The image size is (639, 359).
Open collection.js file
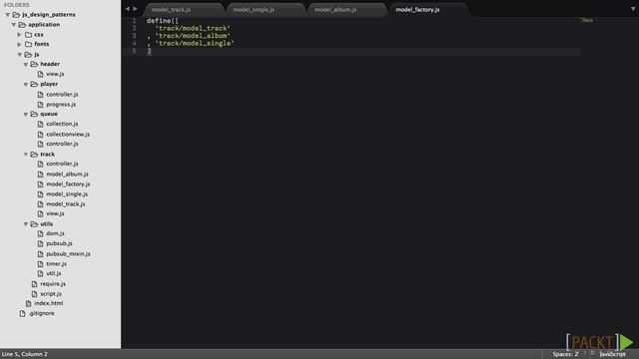(62, 124)
